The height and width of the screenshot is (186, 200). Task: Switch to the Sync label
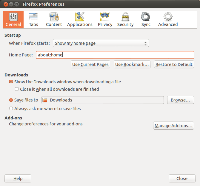(x=146, y=24)
